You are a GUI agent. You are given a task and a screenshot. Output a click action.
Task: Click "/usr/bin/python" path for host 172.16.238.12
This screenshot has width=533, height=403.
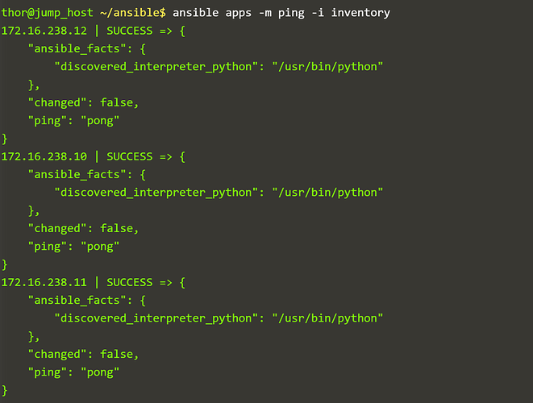click(327, 66)
